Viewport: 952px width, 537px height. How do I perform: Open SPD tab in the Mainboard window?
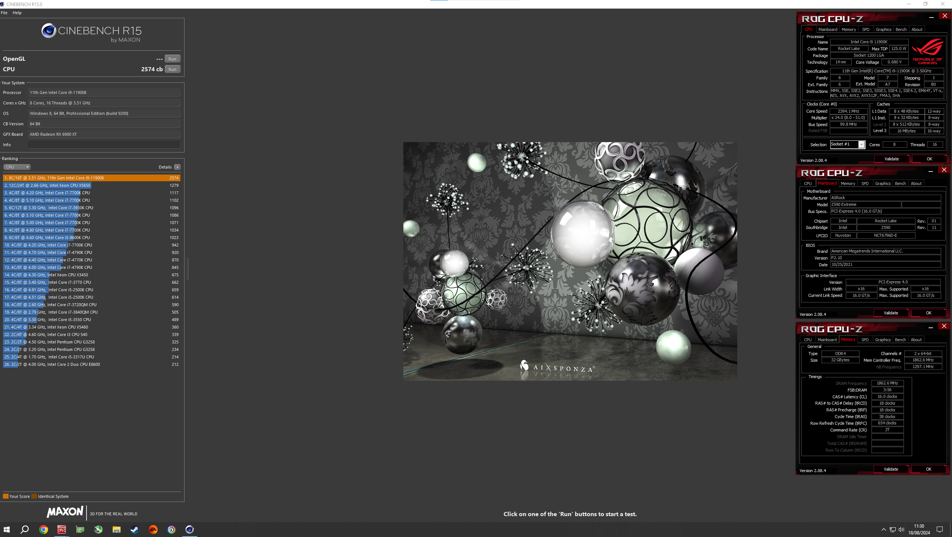(865, 183)
